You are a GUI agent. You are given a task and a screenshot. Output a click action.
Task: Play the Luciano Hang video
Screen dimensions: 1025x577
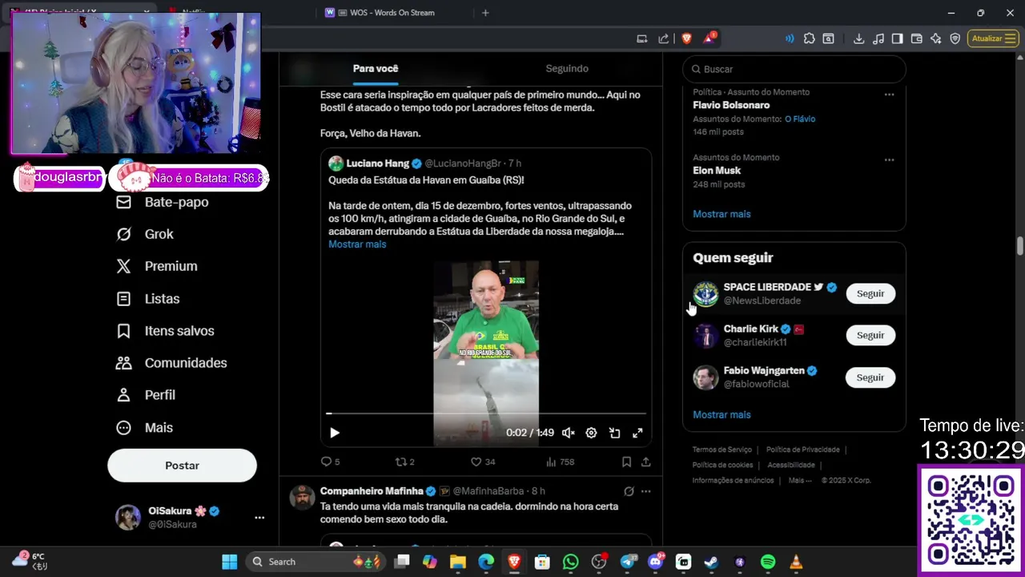[x=335, y=433]
